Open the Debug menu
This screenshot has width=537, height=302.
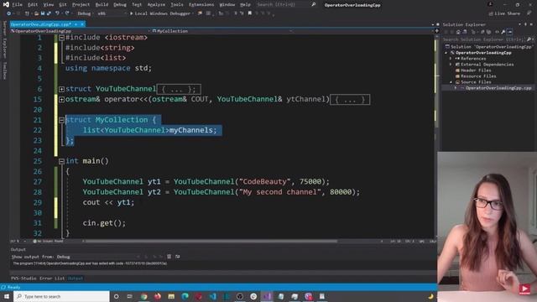point(119,5)
